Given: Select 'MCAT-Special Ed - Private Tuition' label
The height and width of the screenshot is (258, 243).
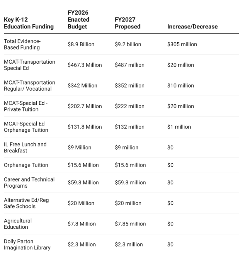Looking at the screenshot, I should coord(26,106).
